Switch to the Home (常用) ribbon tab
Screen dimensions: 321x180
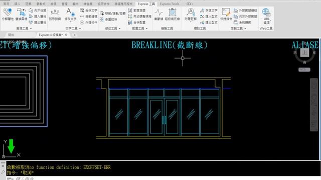[x=6, y=4]
